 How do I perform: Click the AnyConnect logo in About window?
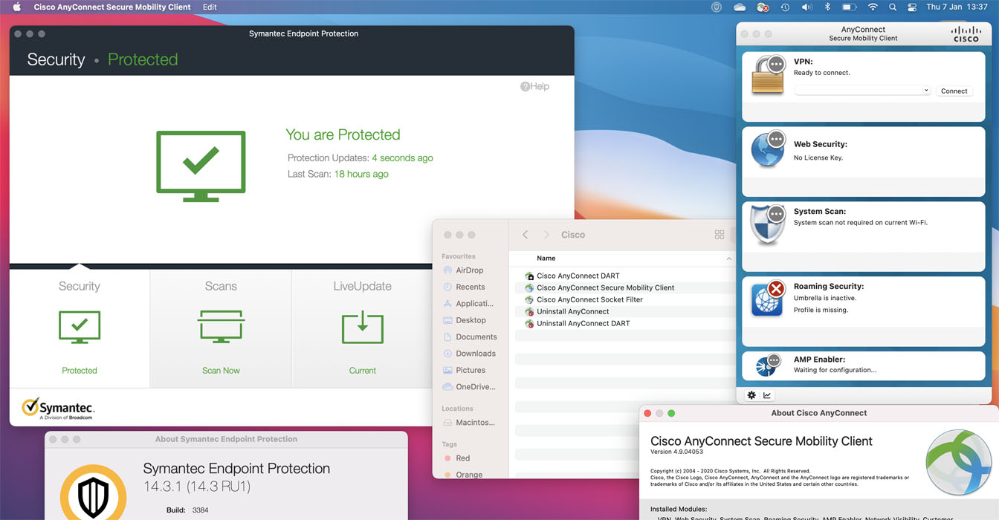[x=958, y=462]
